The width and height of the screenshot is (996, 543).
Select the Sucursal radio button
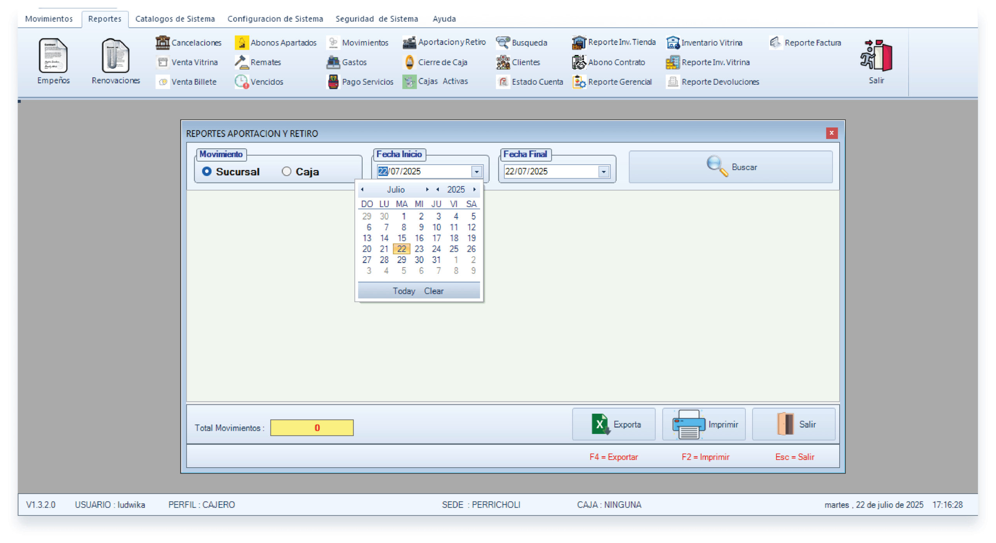[207, 171]
